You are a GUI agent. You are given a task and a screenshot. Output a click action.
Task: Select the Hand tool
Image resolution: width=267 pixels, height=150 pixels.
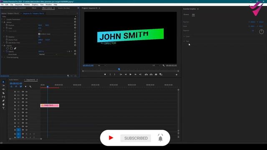pos(3,105)
